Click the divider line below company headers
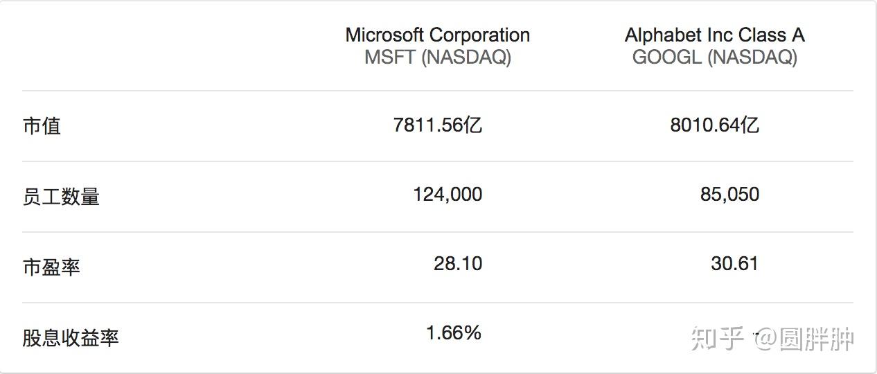This screenshot has width=877, height=374. 437,91
